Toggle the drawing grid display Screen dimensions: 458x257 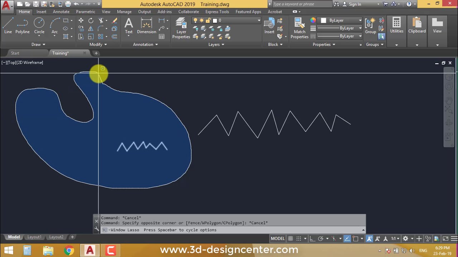pos(291,238)
